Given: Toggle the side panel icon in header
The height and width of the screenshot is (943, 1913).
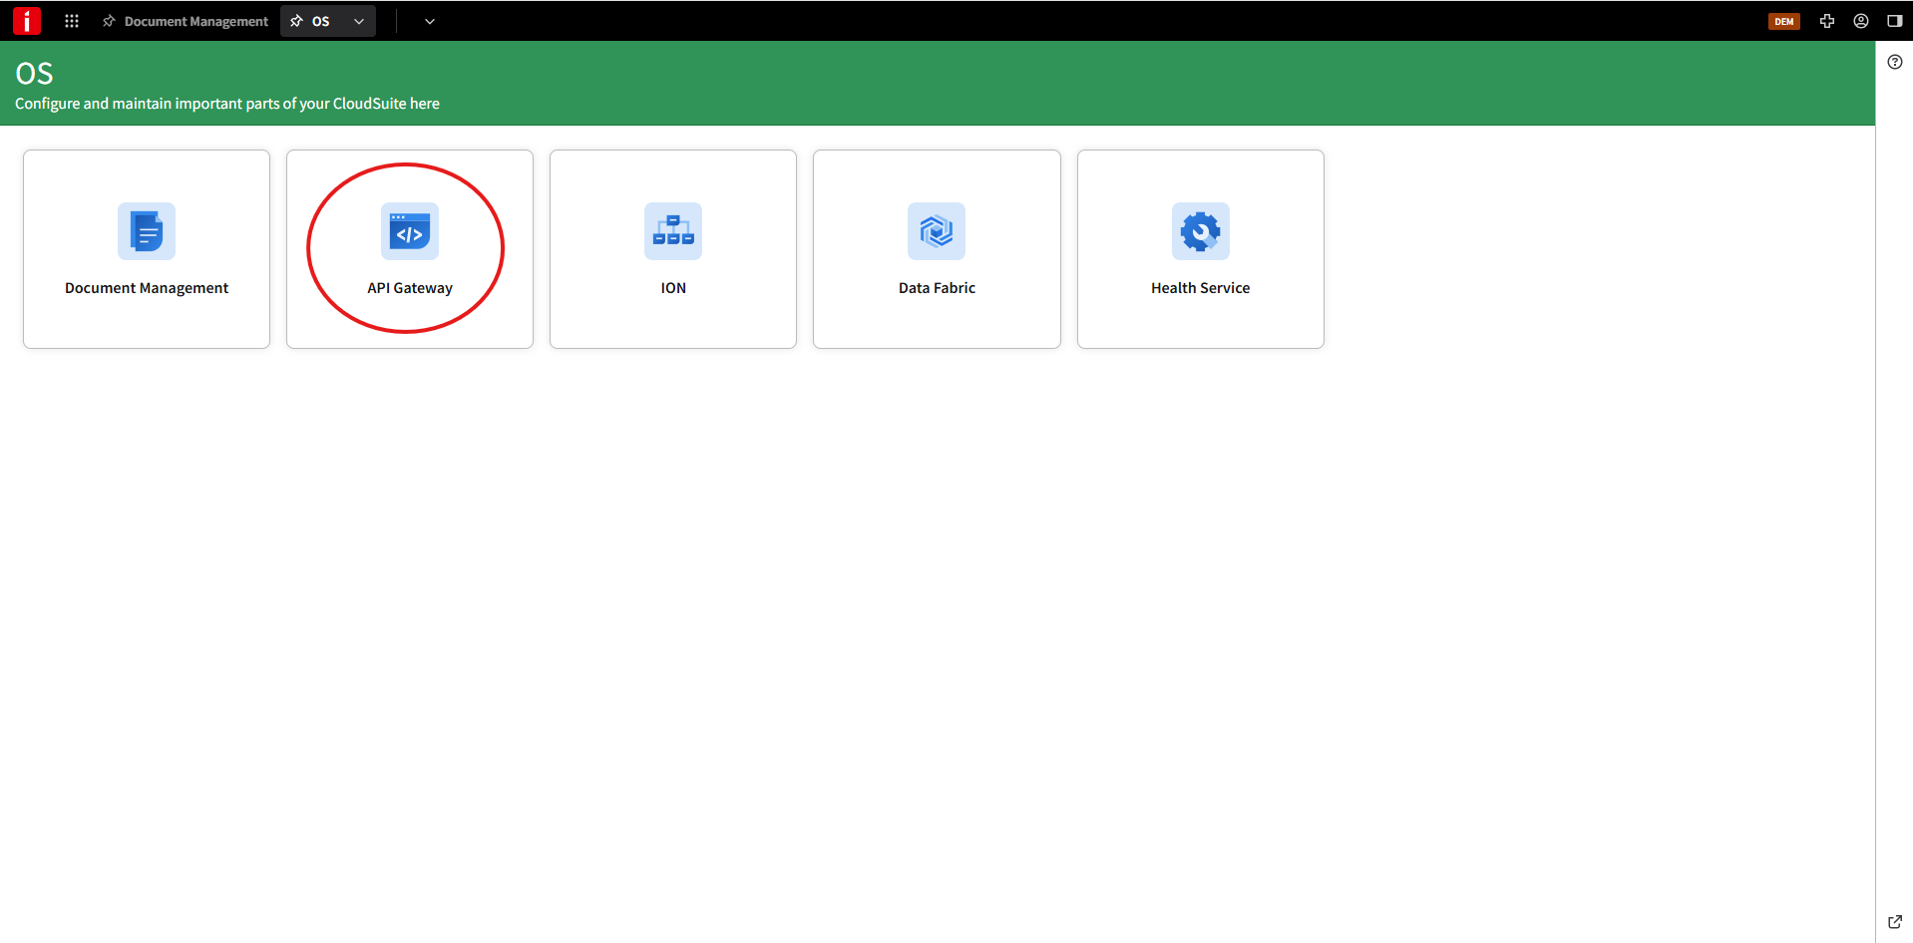Looking at the screenshot, I should coord(1895,21).
